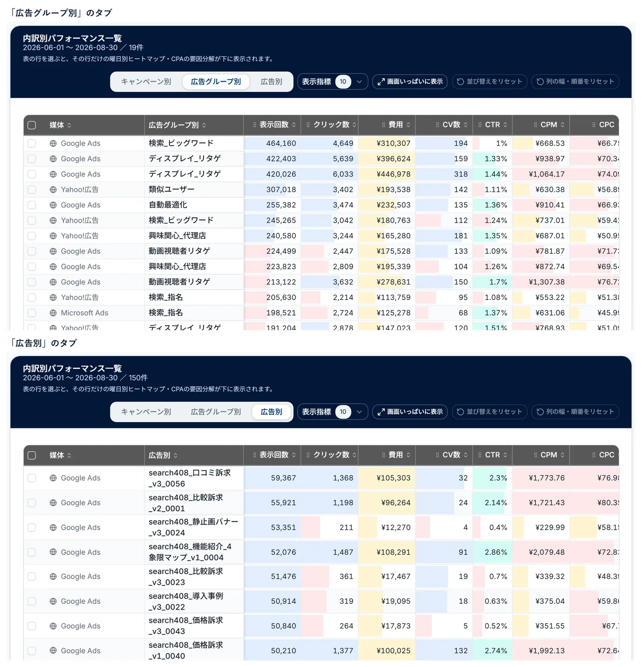The width and height of the screenshot is (642, 667).
Task: Switch to the キャンペーン別 tab in the 19件 panel
Action: point(146,82)
